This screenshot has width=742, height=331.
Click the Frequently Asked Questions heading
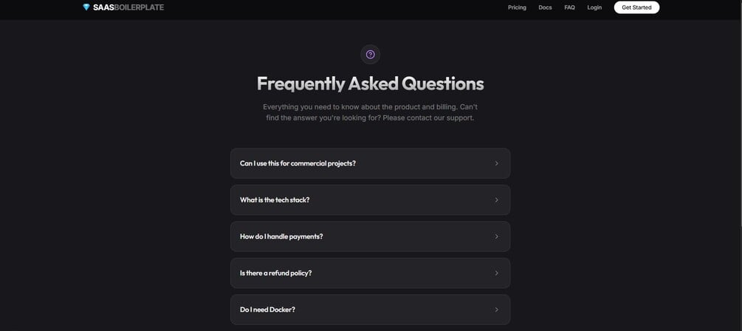point(370,83)
